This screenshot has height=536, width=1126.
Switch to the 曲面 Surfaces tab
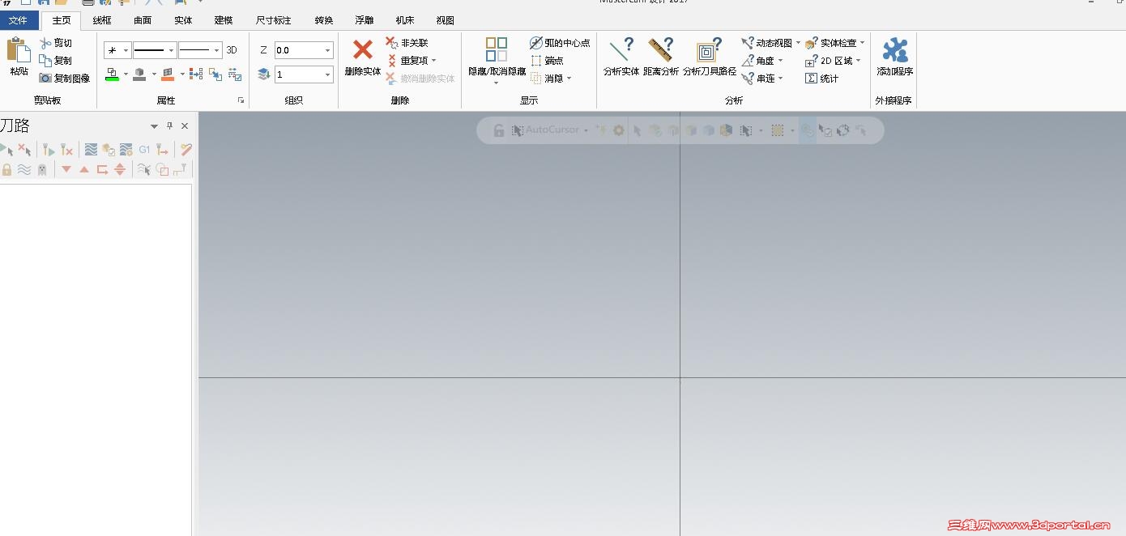143,20
